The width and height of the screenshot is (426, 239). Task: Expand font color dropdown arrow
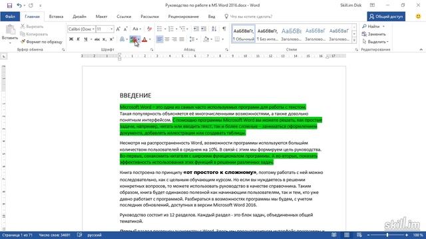(150, 40)
